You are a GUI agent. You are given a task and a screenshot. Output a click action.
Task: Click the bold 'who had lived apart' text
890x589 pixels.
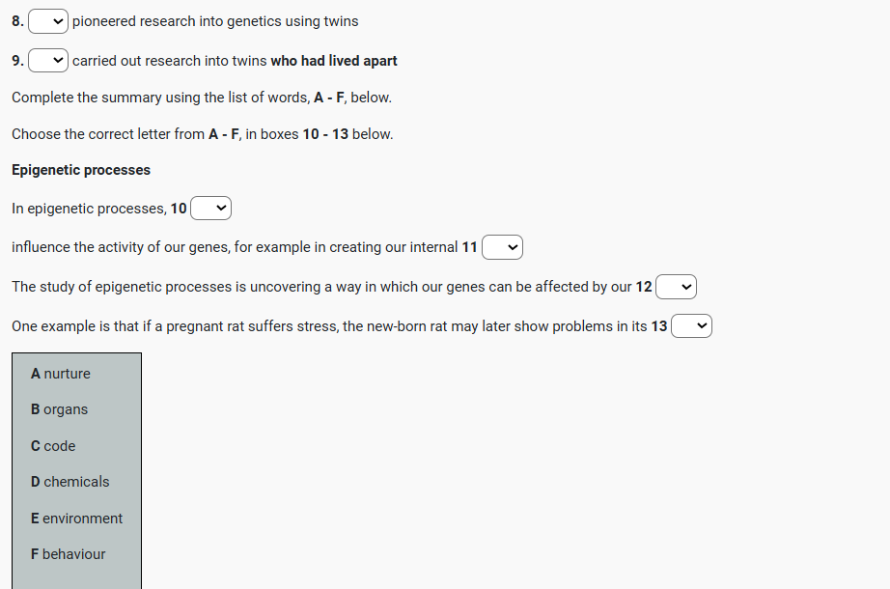pyautogui.click(x=334, y=61)
